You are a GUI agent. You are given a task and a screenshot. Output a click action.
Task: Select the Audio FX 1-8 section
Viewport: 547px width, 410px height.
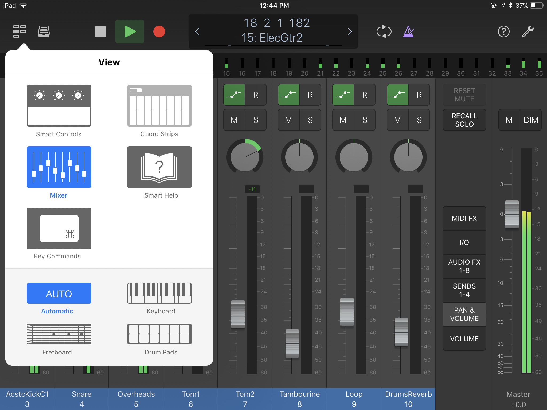(x=464, y=266)
